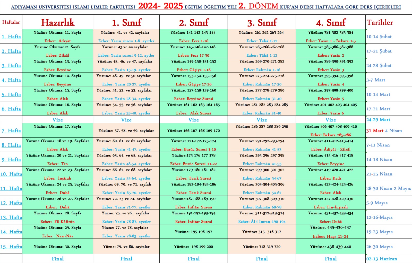Viewport: 412px width, 263px height.
Task: Click 'Ezber: Rahmân 17-30' text
Action: click(262, 84)
